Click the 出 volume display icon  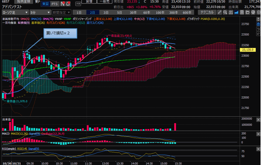(231, 12)
